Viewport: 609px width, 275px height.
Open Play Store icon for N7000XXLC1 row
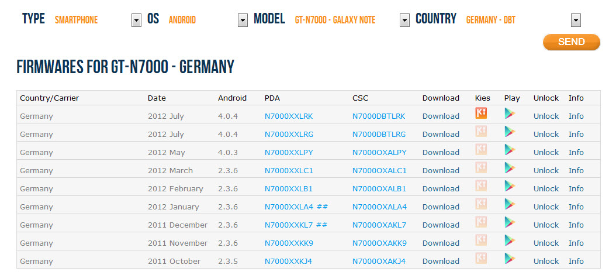pos(510,168)
